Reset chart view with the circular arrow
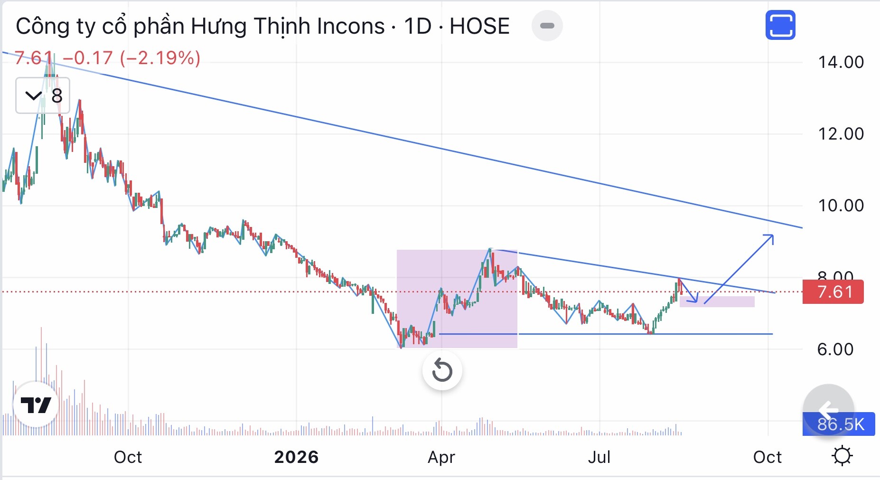This screenshot has width=880, height=480. click(442, 370)
